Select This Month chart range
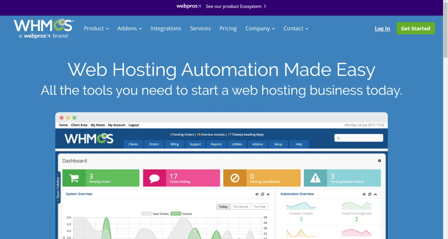Viewport: 448px width, 239px height. click(x=240, y=207)
